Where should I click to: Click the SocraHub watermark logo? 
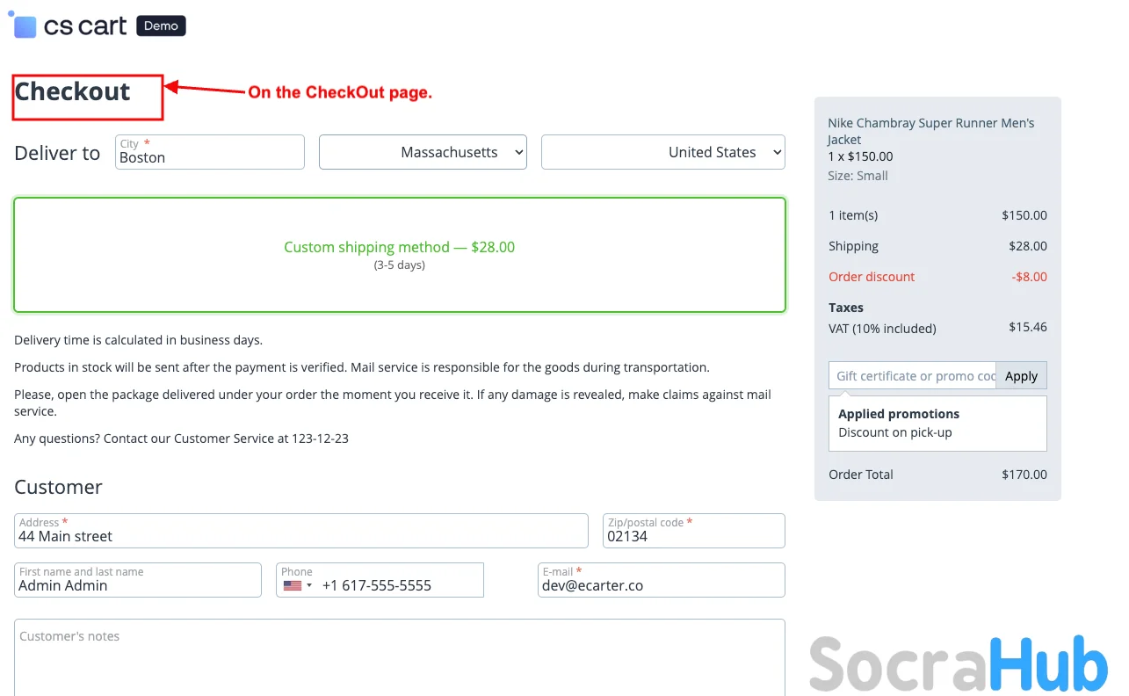pyautogui.click(x=959, y=663)
